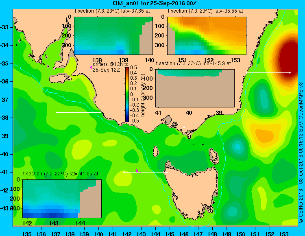Click the 150 longitude axis label
This screenshot has height=236, width=305.
pos(241,234)
